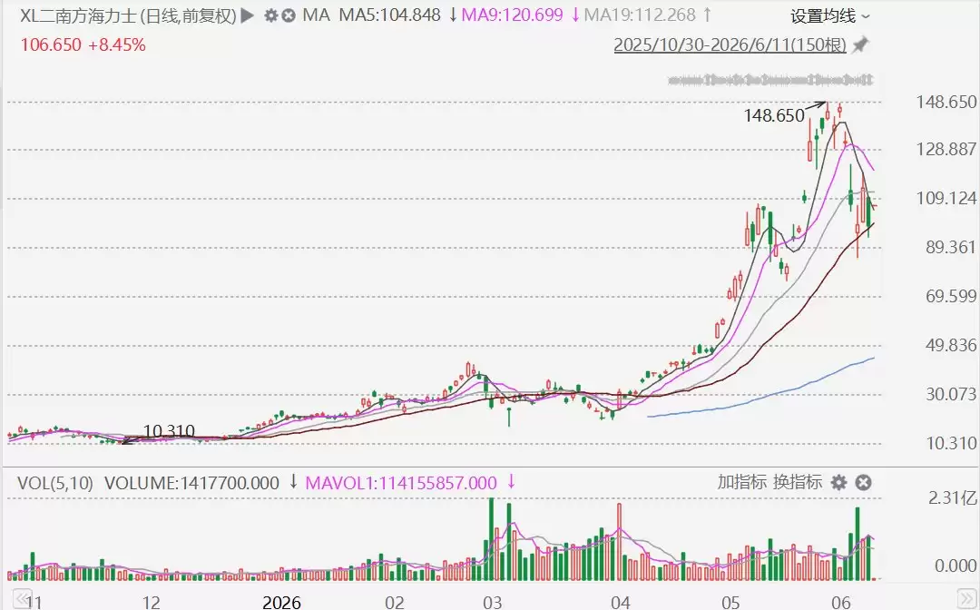
Task: Click the MA indicator name label
Action: [316, 15]
